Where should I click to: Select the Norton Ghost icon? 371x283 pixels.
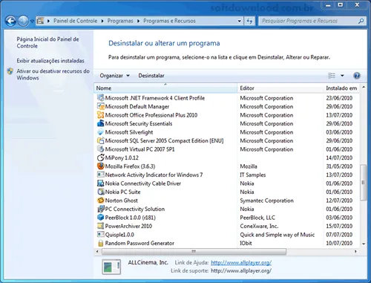click(100, 201)
